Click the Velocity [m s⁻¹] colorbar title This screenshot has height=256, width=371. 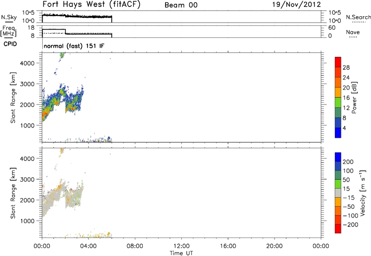tap(363, 193)
